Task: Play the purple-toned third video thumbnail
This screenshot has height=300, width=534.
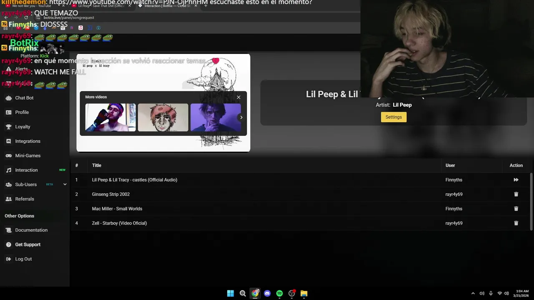Action: point(216,117)
